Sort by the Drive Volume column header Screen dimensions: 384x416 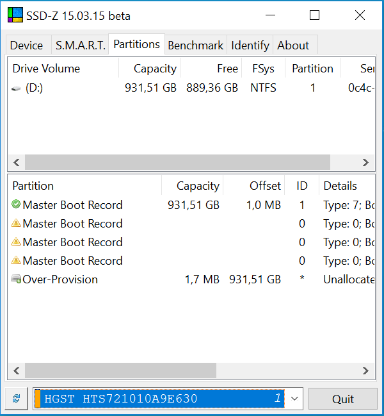pos(63,69)
